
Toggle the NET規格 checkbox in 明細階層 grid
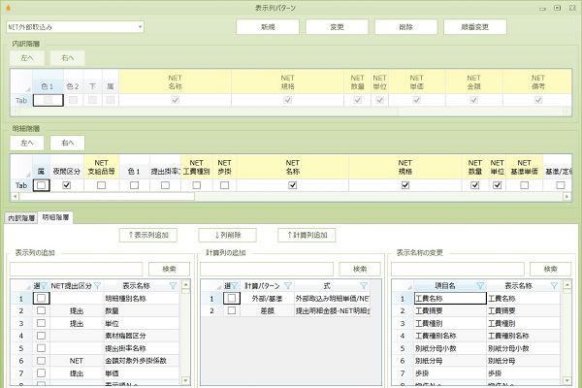click(x=405, y=185)
